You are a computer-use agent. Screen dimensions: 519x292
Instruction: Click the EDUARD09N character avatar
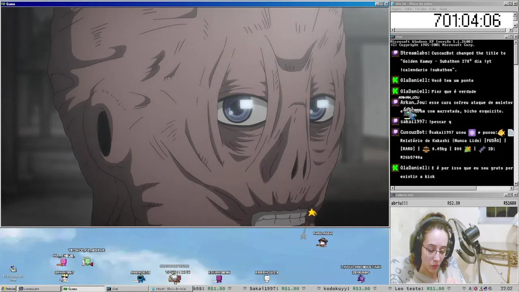pyautogui.click(x=219, y=278)
